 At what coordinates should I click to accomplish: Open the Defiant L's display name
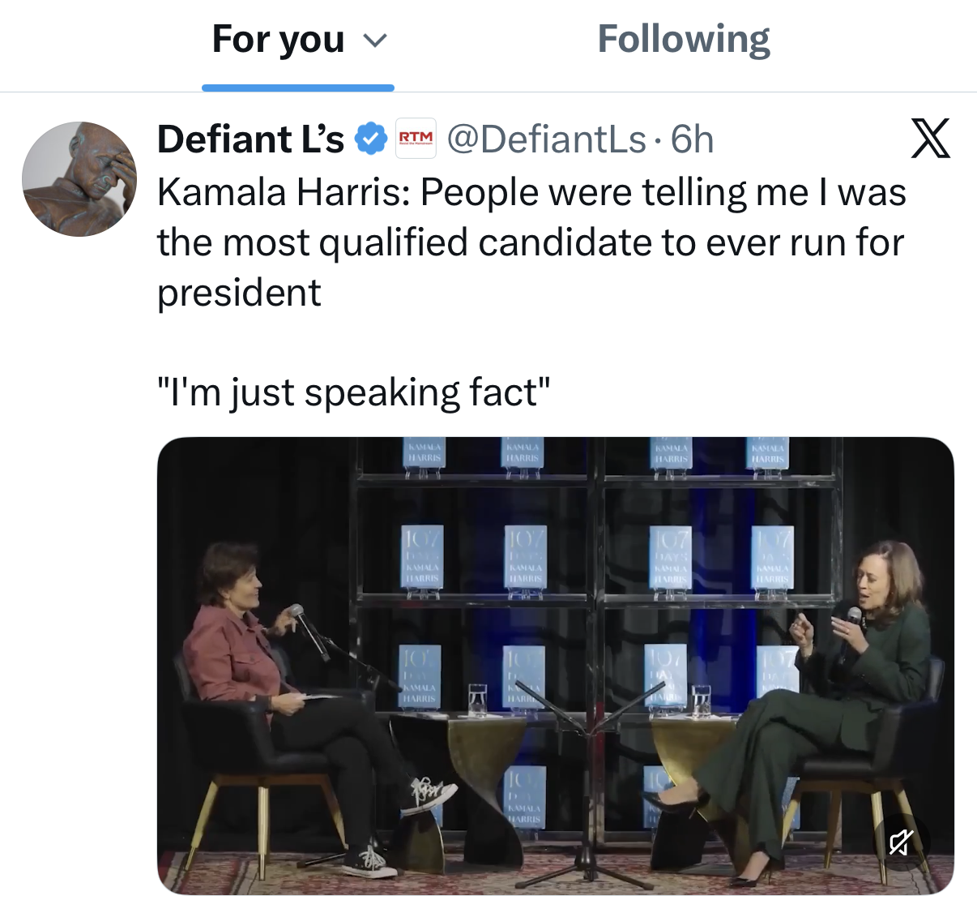(250, 139)
